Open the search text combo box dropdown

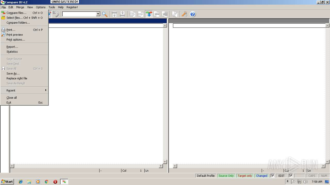(98, 14)
